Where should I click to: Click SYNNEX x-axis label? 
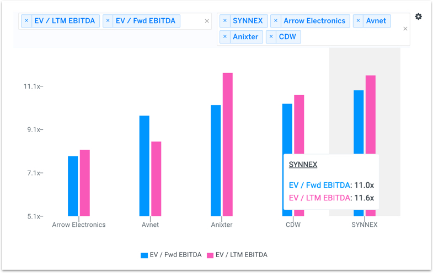coord(365,225)
